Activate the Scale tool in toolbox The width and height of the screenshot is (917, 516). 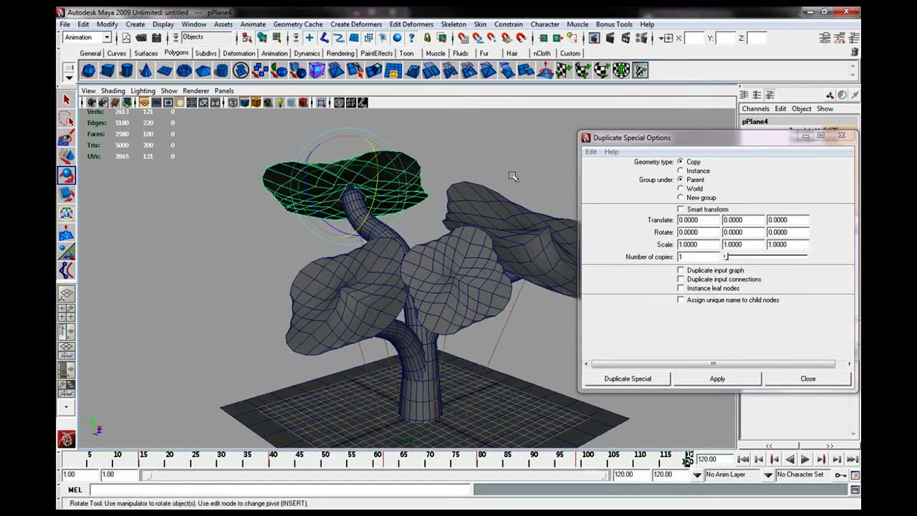pyautogui.click(x=66, y=193)
